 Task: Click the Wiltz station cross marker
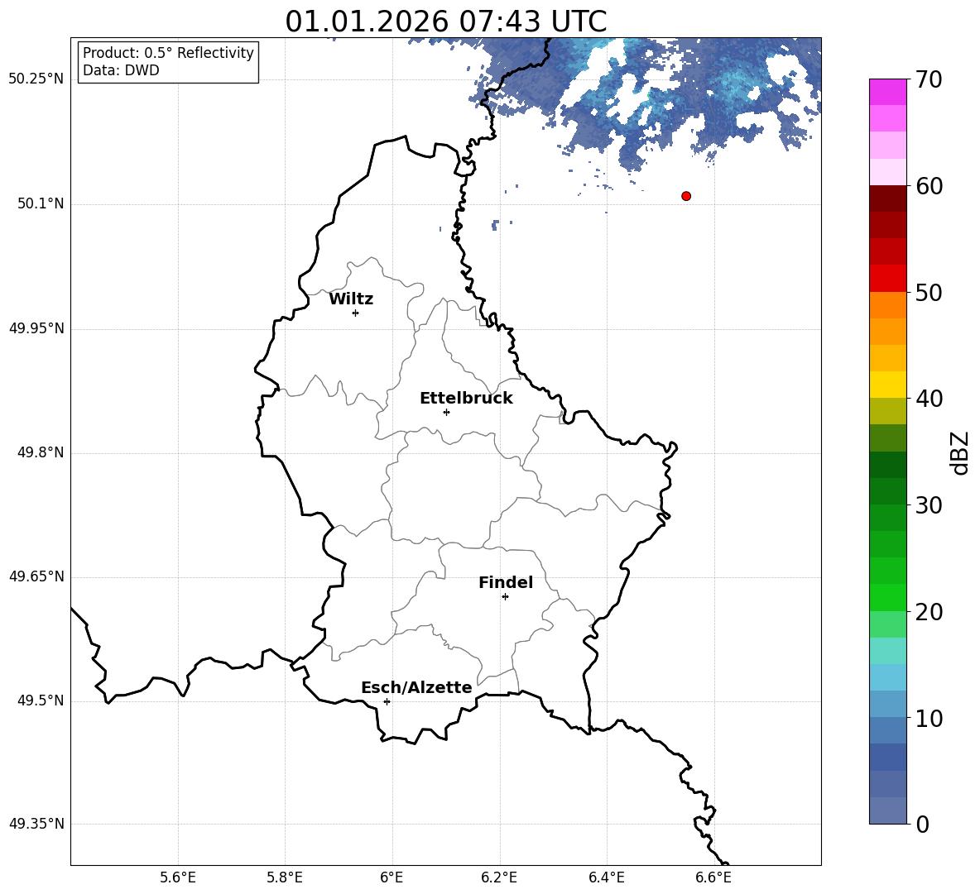[x=356, y=313]
